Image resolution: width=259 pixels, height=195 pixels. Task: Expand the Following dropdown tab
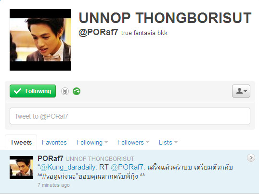[92, 142]
